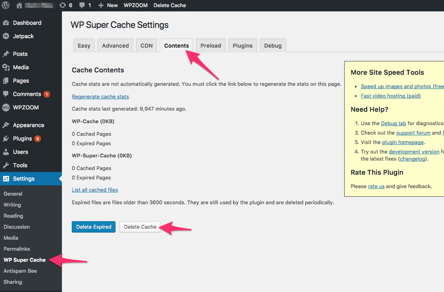The width and height of the screenshot is (444, 292).
Task: Open Reading settings submenu item
Action: (x=13, y=216)
